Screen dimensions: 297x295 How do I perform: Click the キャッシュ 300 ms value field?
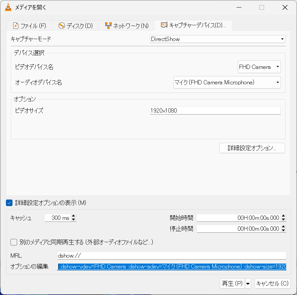(58, 218)
